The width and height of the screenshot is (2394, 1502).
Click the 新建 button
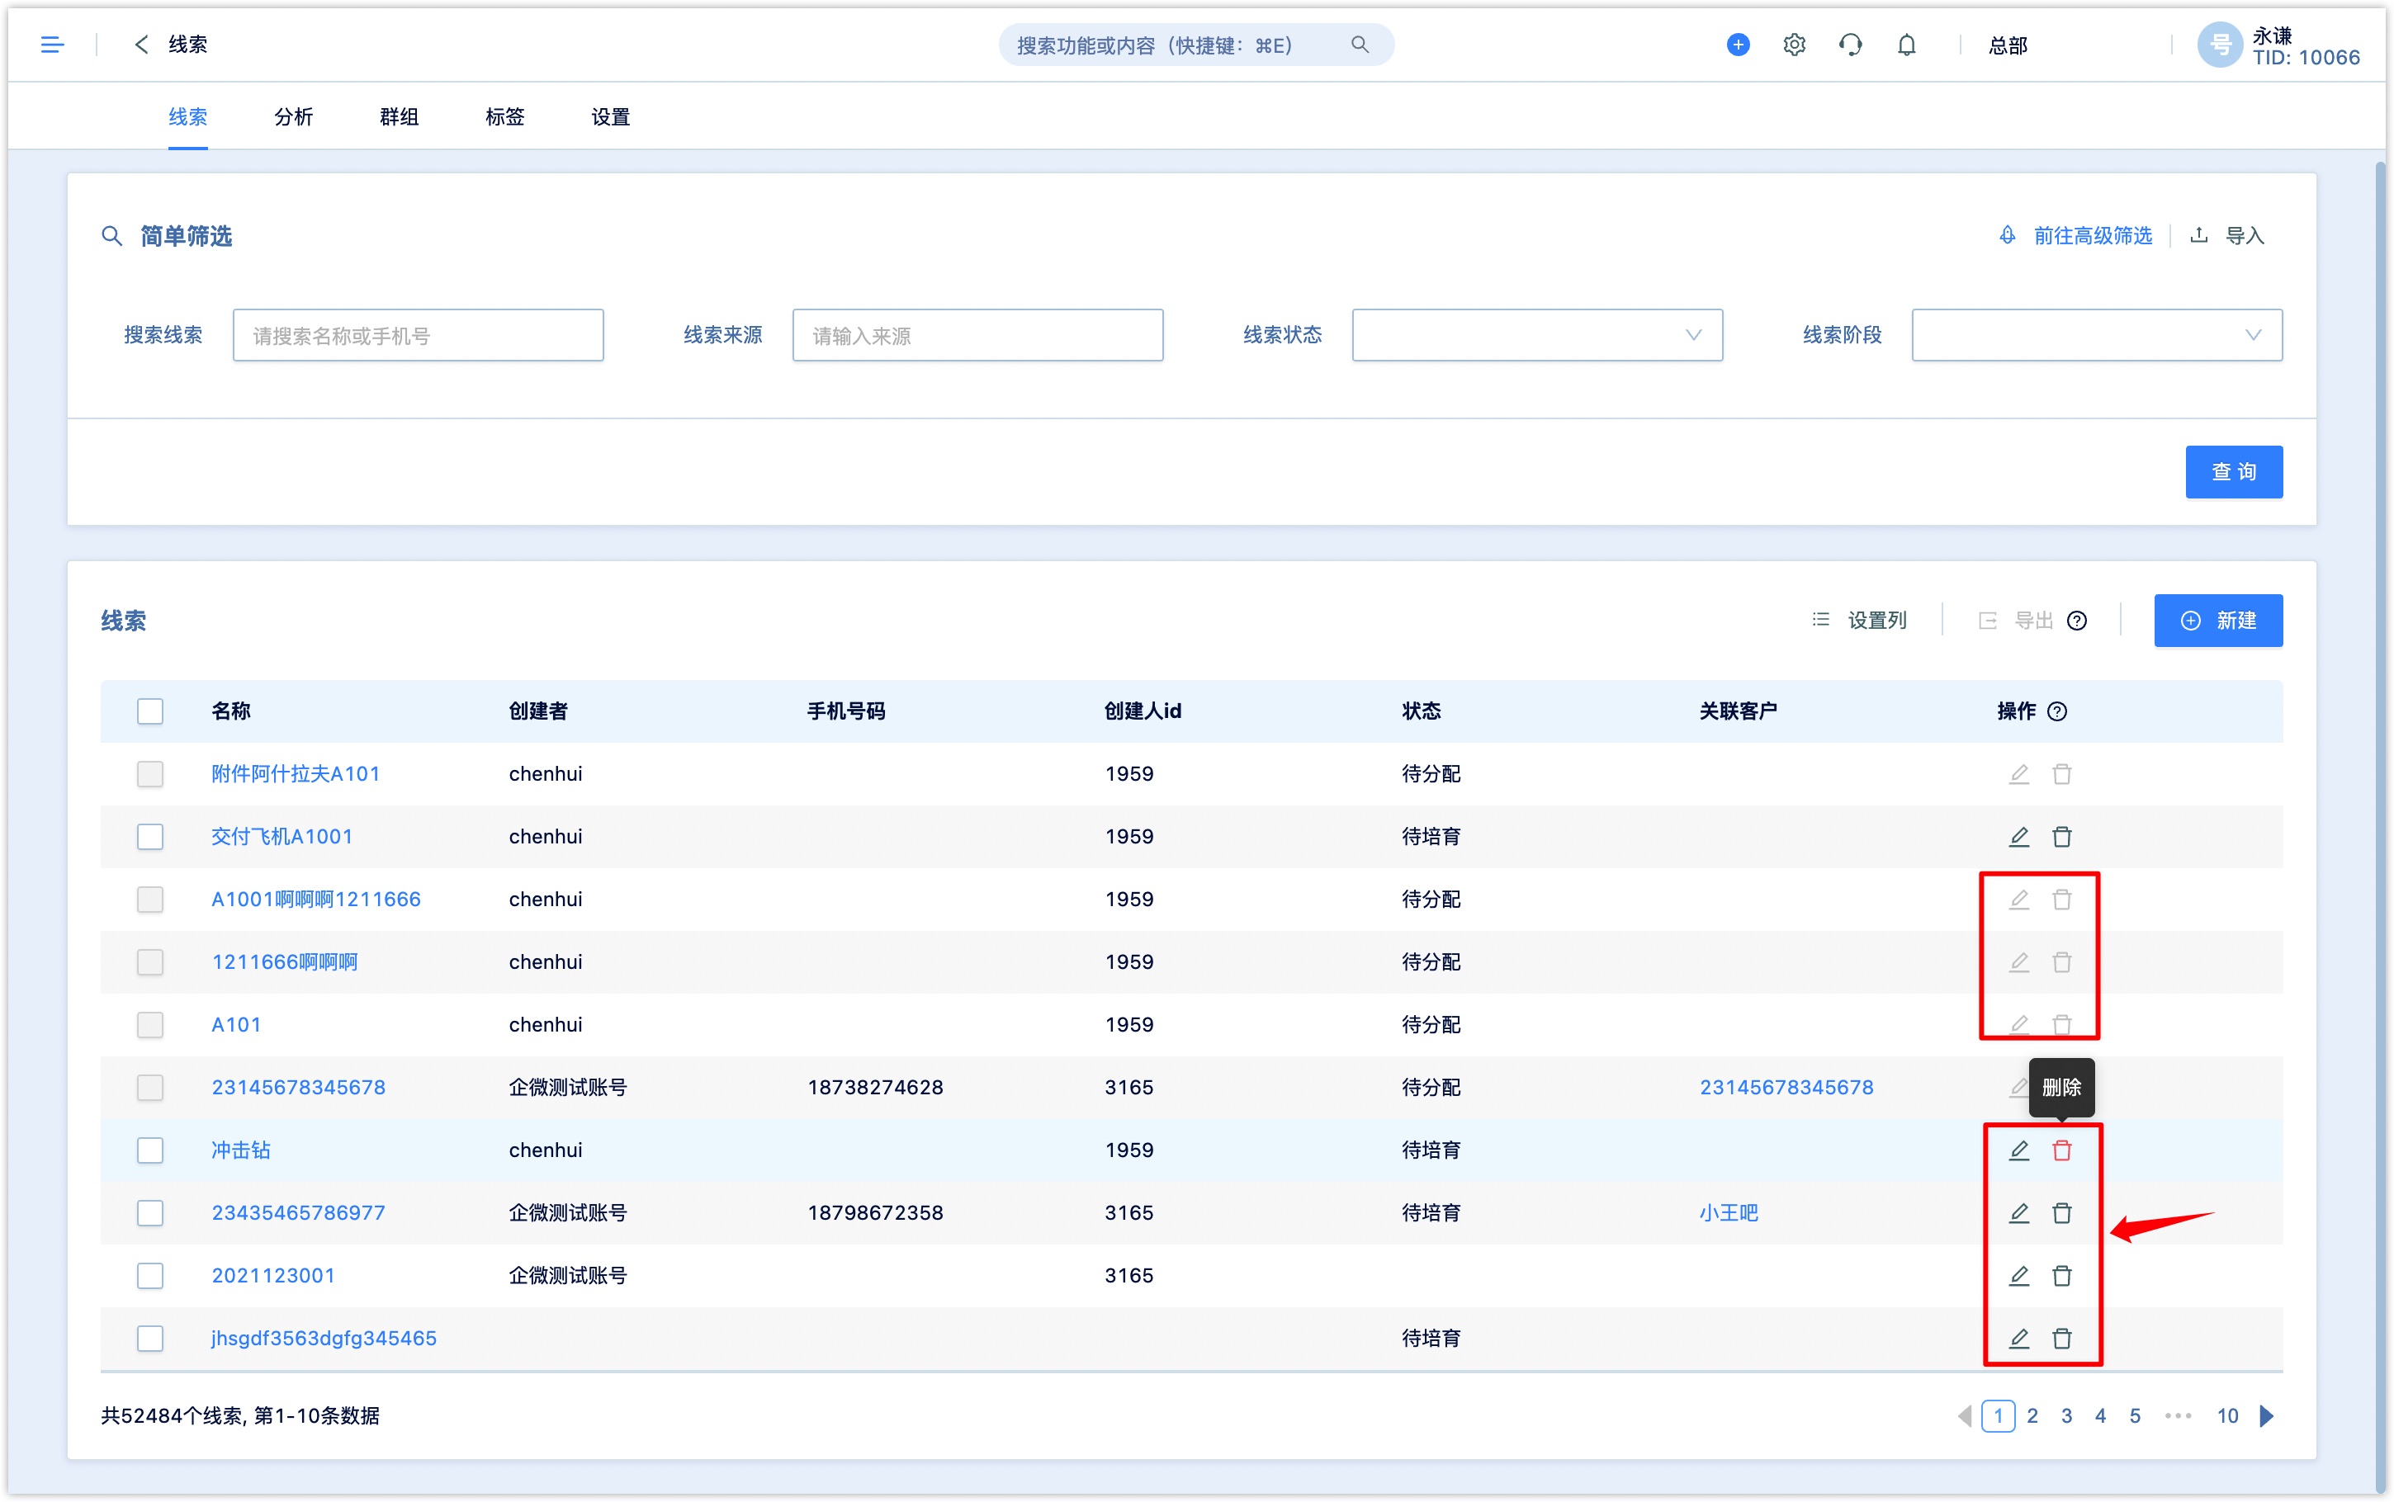pos(2218,621)
